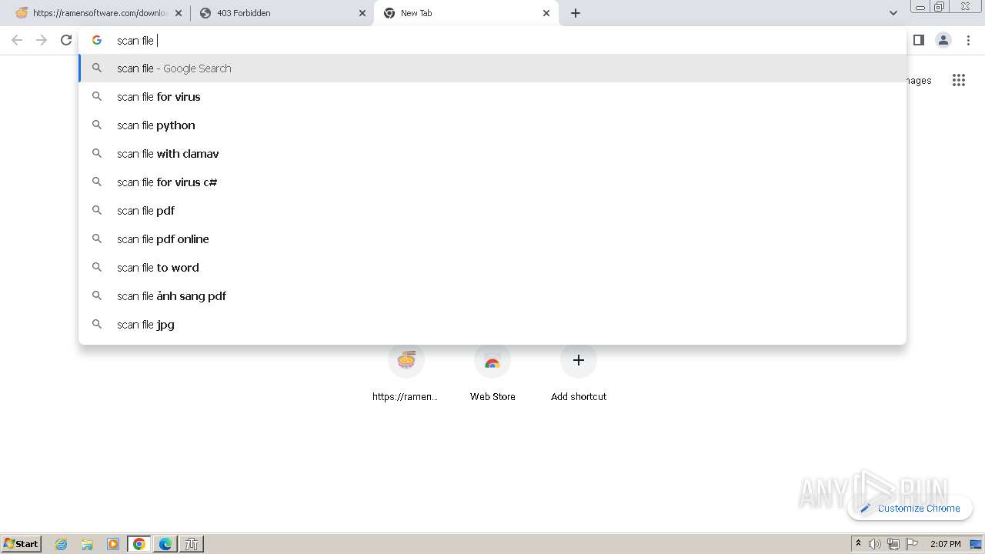Select 'scan file - Google Search' suggestion
The height and width of the screenshot is (554, 985).
click(x=492, y=68)
